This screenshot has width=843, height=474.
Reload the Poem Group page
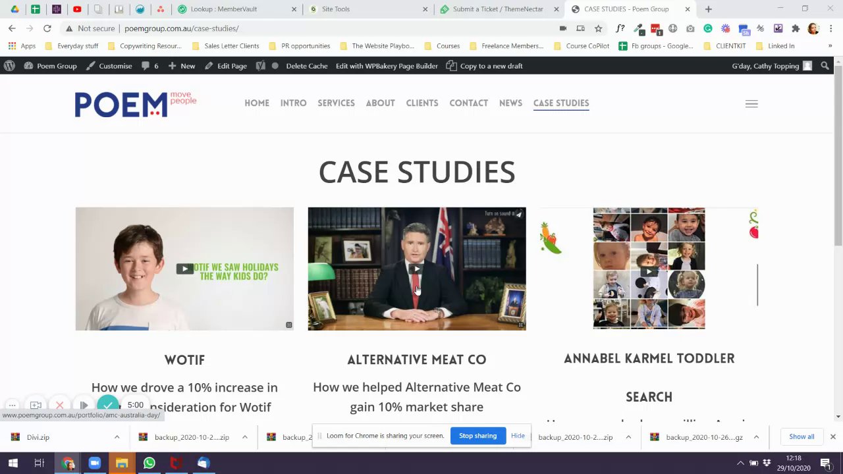pyautogui.click(x=47, y=28)
